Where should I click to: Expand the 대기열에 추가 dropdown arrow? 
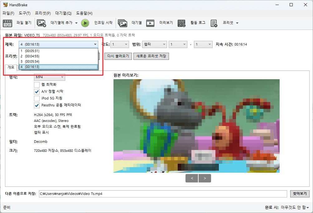[76, 23]
